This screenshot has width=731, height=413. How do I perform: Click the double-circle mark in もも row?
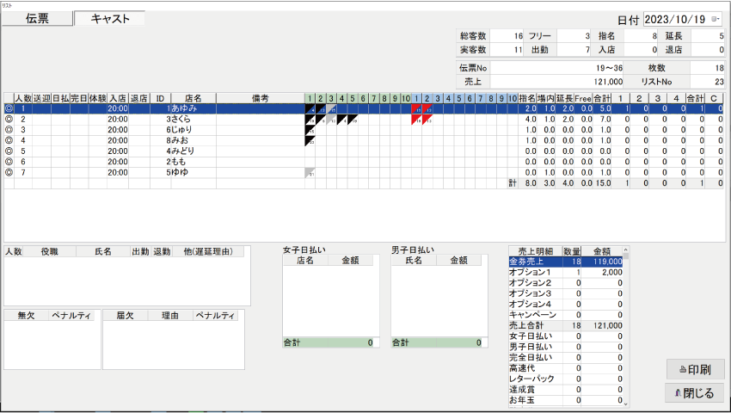click(x=9, y=162)
